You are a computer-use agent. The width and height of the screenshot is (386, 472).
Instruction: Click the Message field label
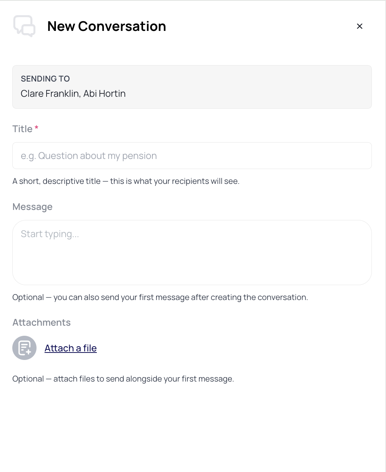pyautogui.click(x=32, y=207)
